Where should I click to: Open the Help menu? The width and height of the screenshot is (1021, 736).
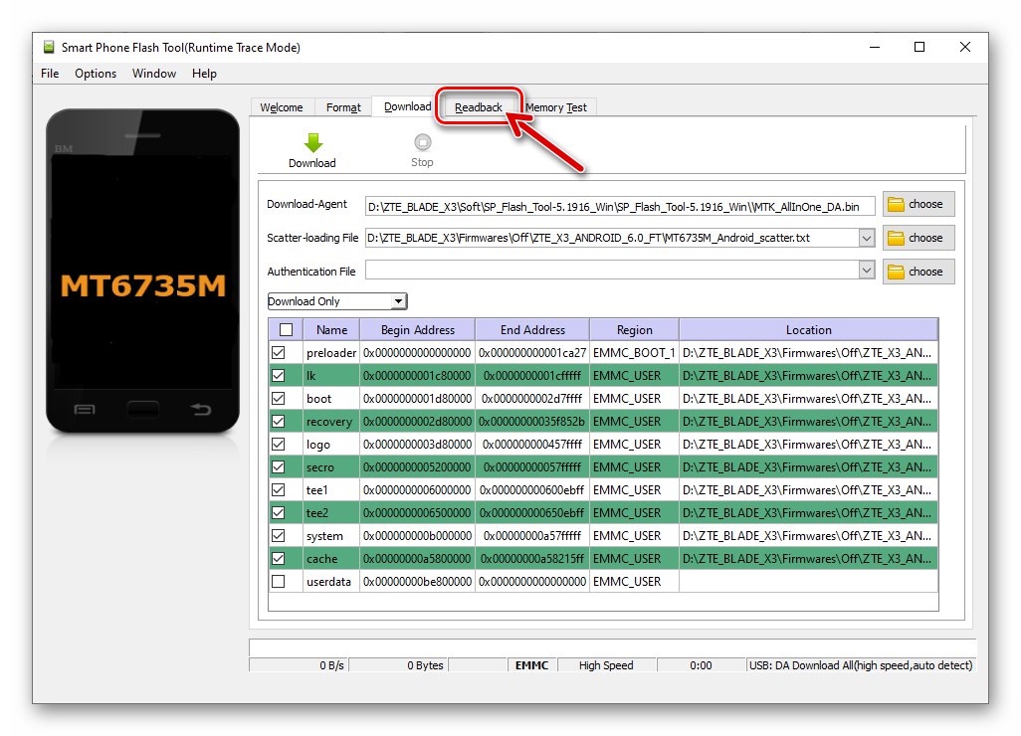click(204, 74)
